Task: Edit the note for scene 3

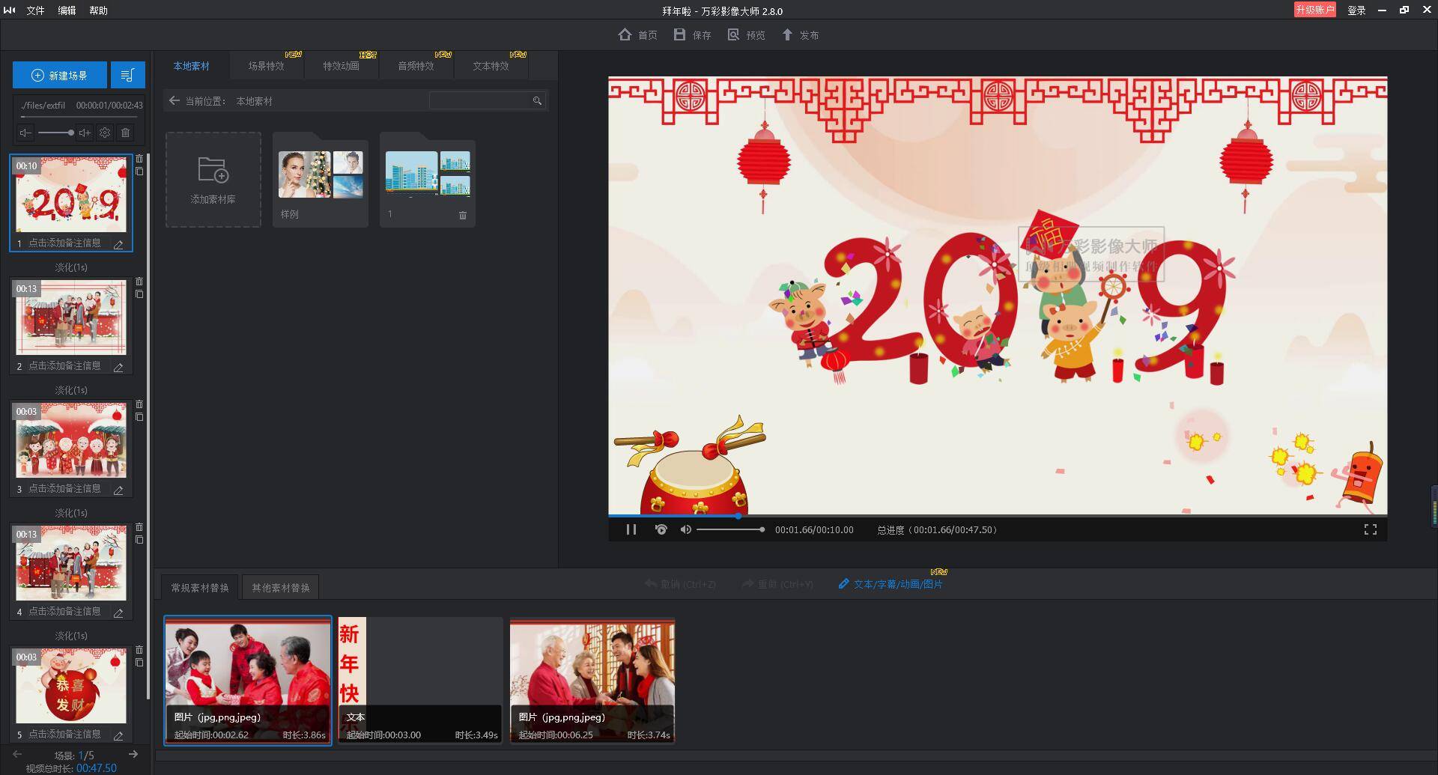Action: pyautogui.click(x=118, y=490)
